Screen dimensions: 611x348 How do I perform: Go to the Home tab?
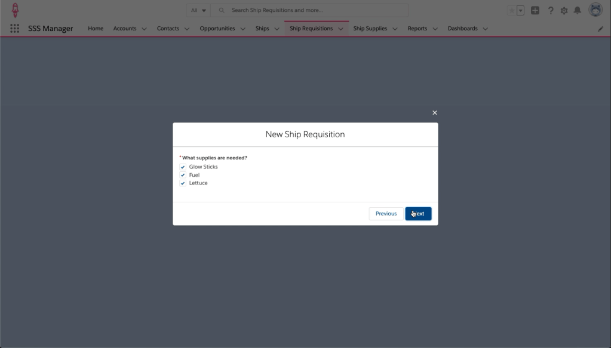(96, 29)
